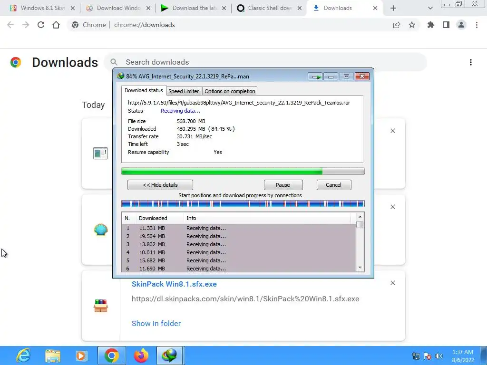
Task: Reload the downloads page
Action: pos(41,25)
